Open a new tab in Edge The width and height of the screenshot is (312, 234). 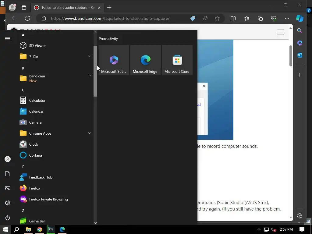point(109,8)
